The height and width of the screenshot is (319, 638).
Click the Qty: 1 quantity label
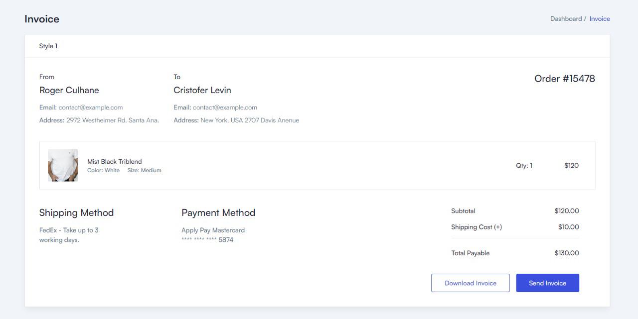click(x=524, y=166)
